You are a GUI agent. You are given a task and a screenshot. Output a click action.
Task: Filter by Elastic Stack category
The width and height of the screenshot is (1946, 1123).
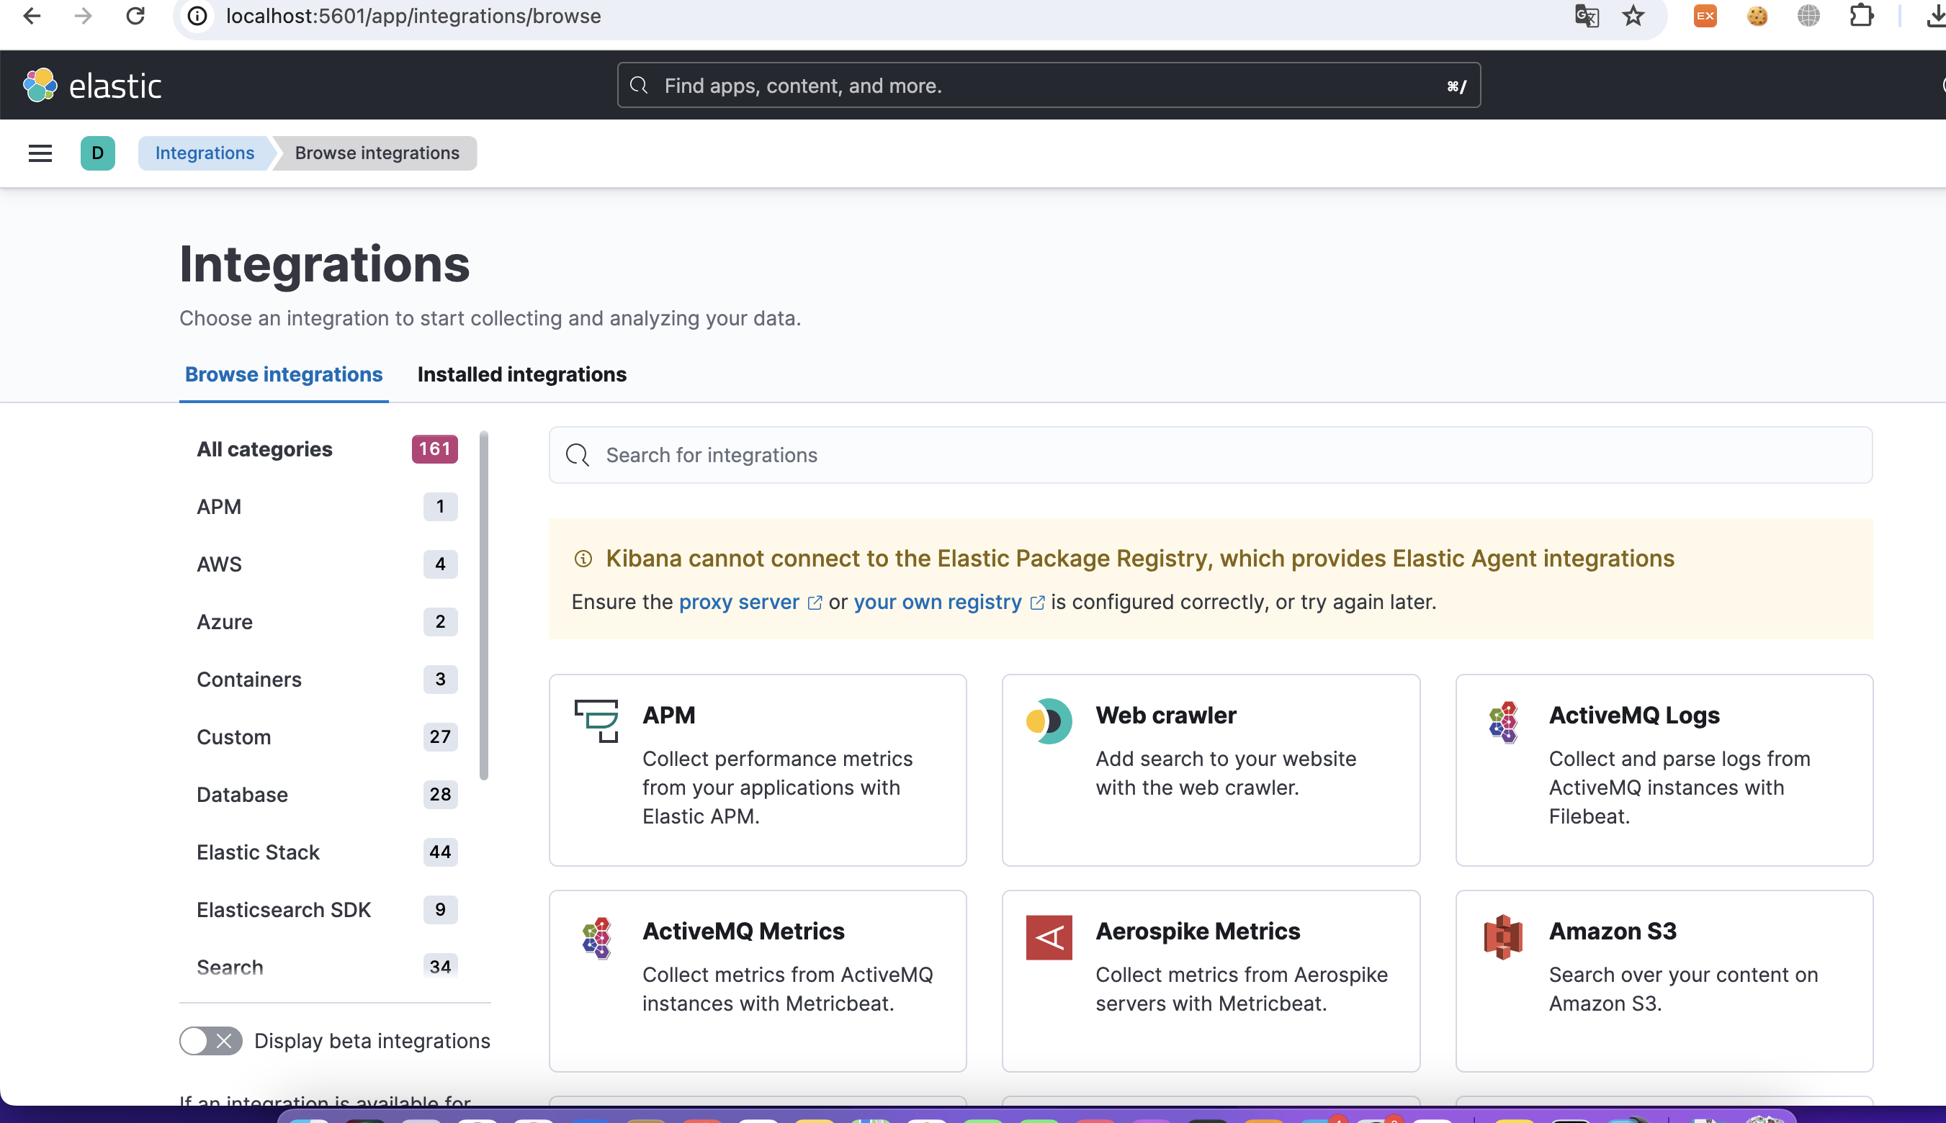pyautogui.click(x=327, y=852)
